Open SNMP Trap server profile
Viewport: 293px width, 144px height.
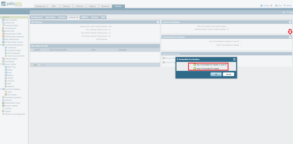11,67
